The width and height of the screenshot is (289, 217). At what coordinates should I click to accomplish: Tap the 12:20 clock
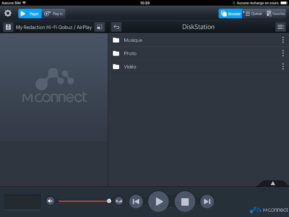145,3
